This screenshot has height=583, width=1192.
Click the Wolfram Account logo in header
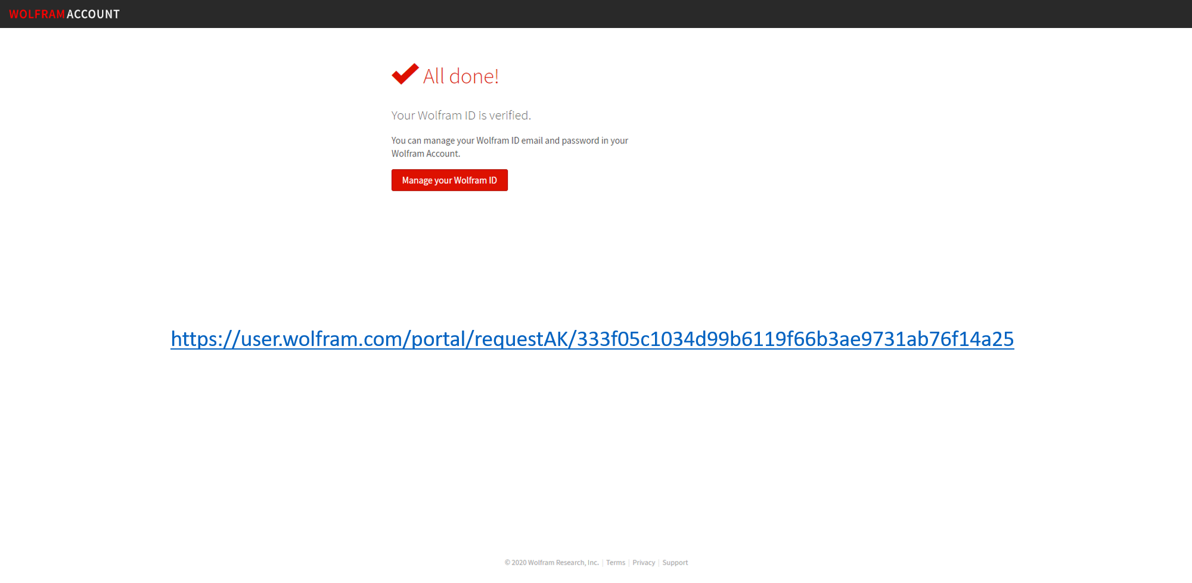(64, 14)
